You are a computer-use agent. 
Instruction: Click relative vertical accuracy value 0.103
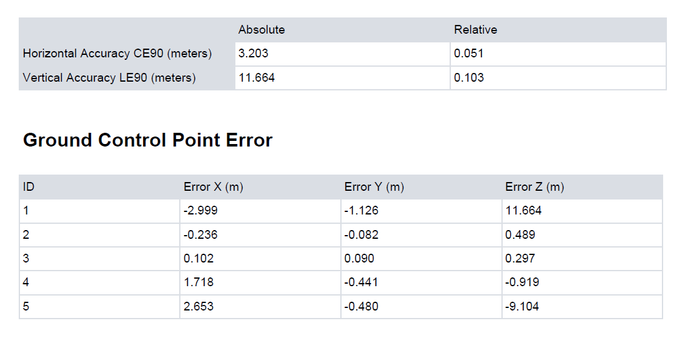(469, 78)
